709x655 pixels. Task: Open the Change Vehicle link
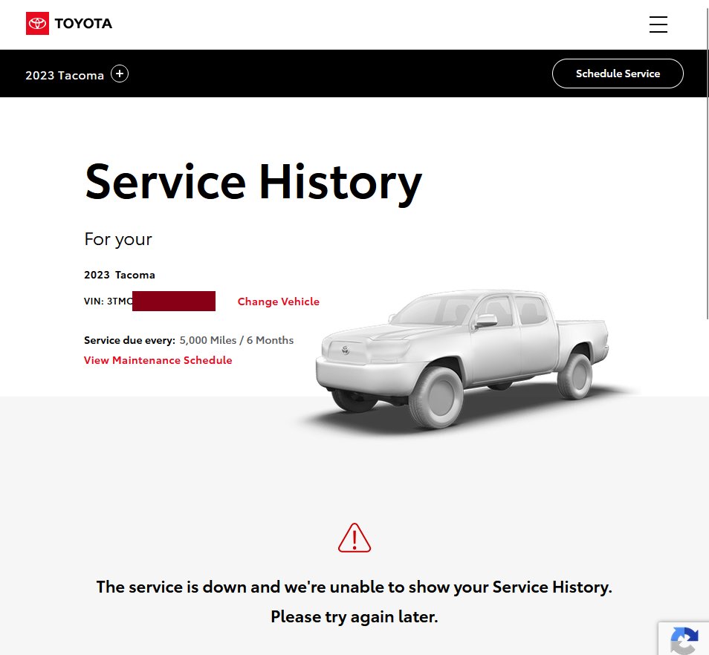(x=279, y=302)
